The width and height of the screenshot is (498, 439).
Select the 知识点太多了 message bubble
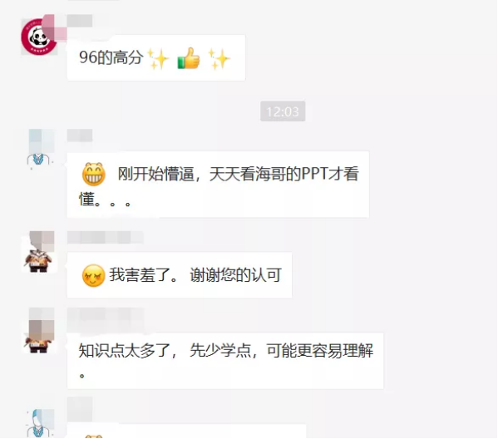[225, 361]
